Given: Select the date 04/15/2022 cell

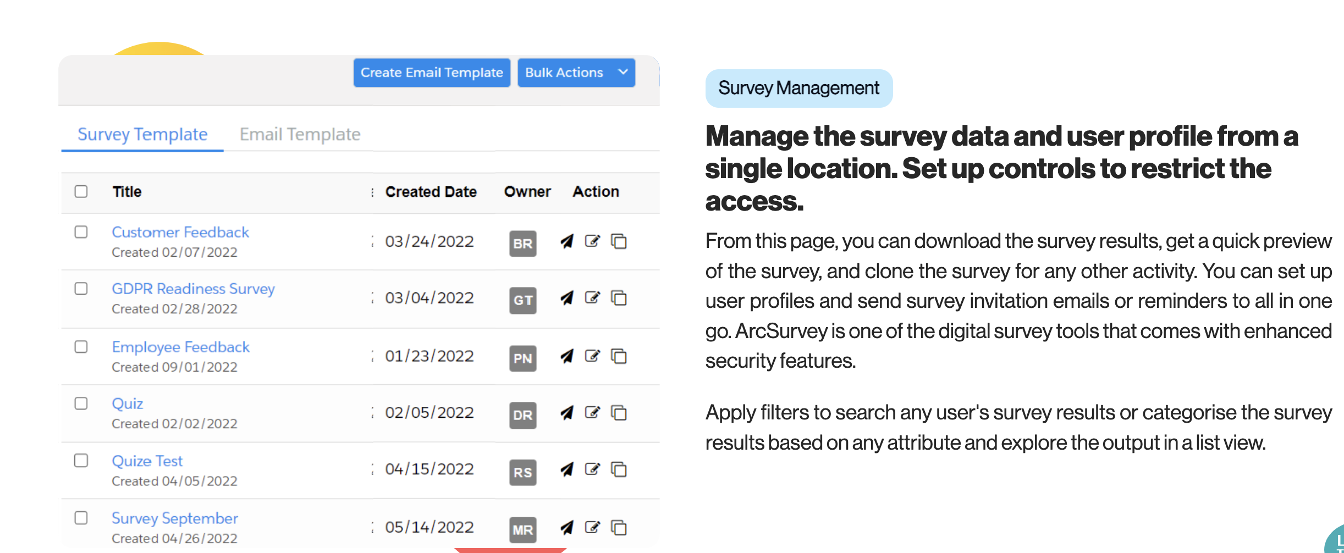Looking at the screenshot, I should point(429,469).
